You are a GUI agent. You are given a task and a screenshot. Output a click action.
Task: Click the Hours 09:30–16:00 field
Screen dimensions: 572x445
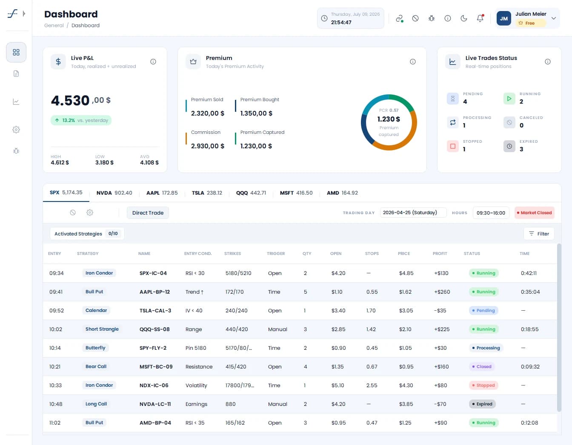491,213
